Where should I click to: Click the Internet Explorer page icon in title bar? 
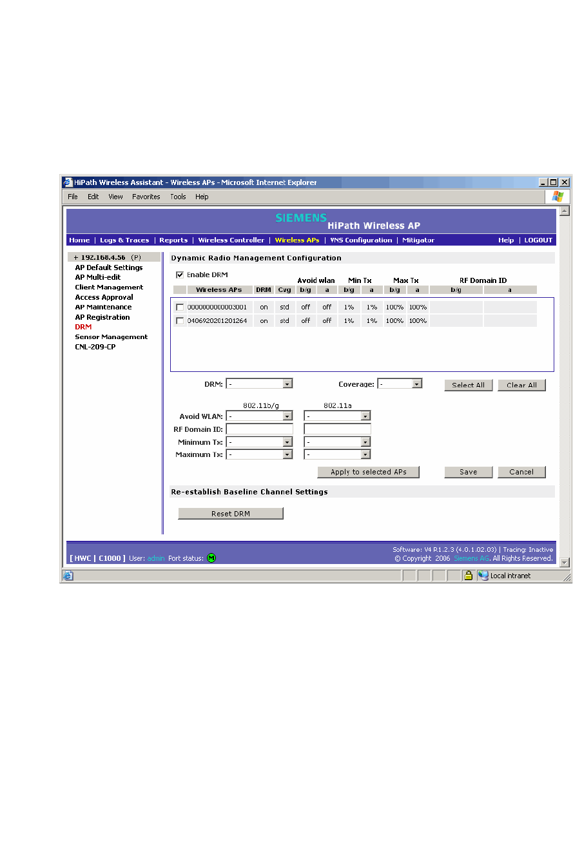pyautogui.click(x=67, y=182)
